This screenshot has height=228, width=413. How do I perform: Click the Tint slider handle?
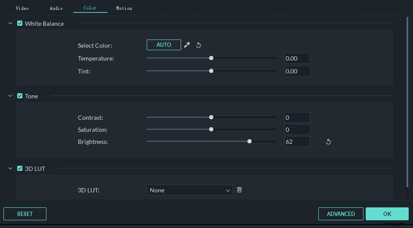pos(211,71)
